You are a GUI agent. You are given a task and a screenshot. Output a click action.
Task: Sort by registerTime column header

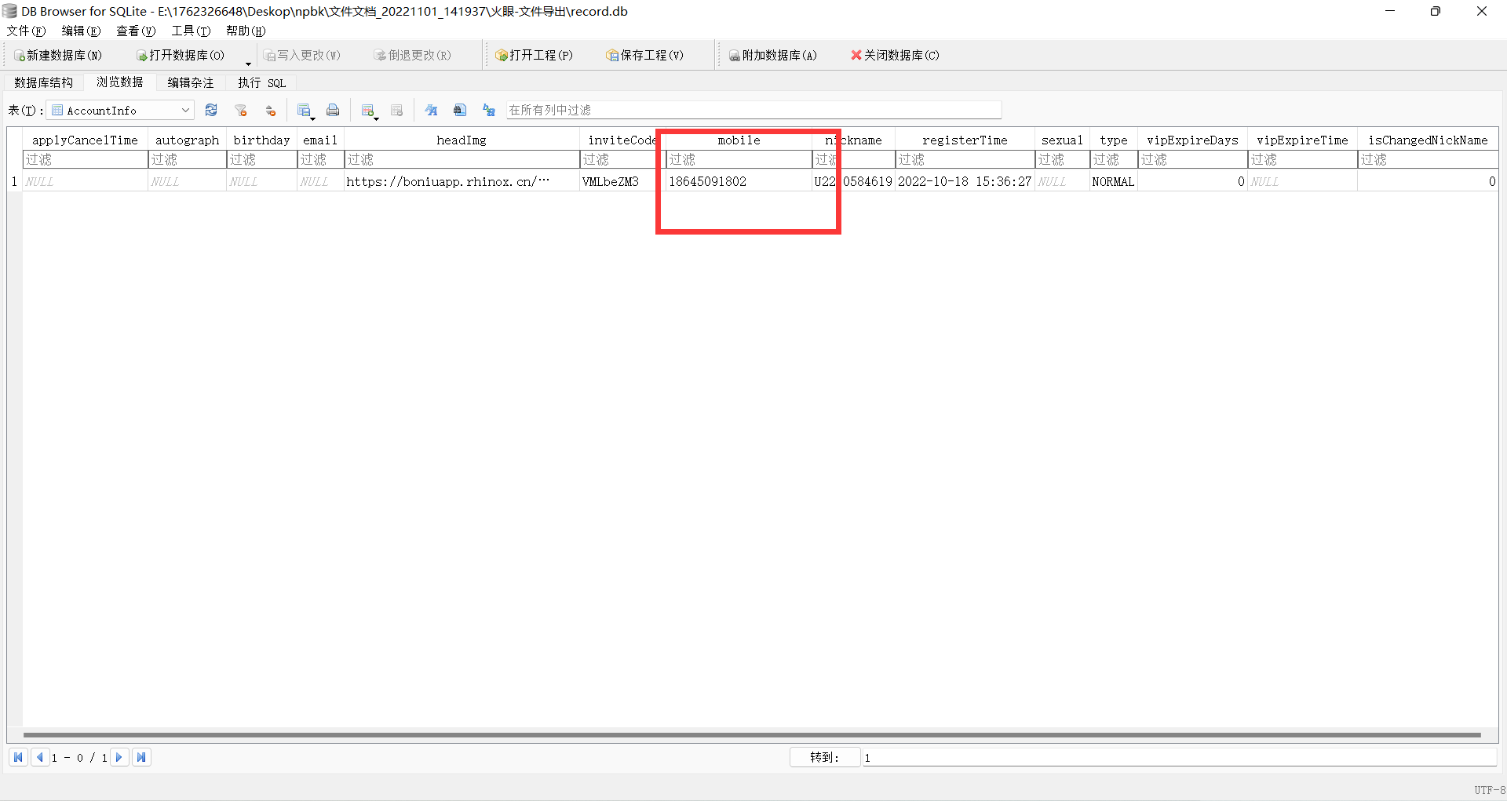(965, 140)
